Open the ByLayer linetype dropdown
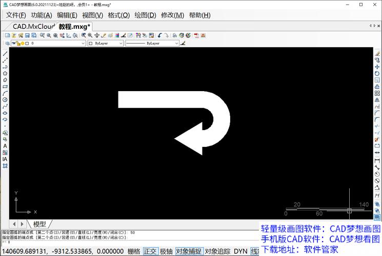Viewport: 382px width, 256px height. point(176,44)
